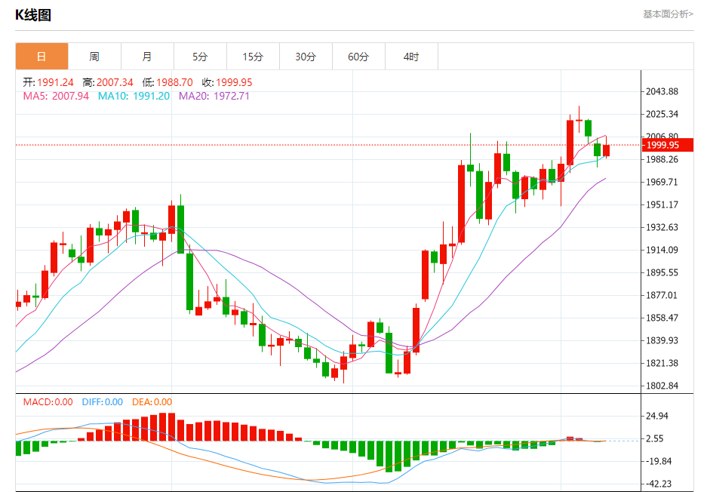This screenshot has width=707, height=492.
Task: Click the MA10: 1991.20 legend
Action: coord(134,96)
